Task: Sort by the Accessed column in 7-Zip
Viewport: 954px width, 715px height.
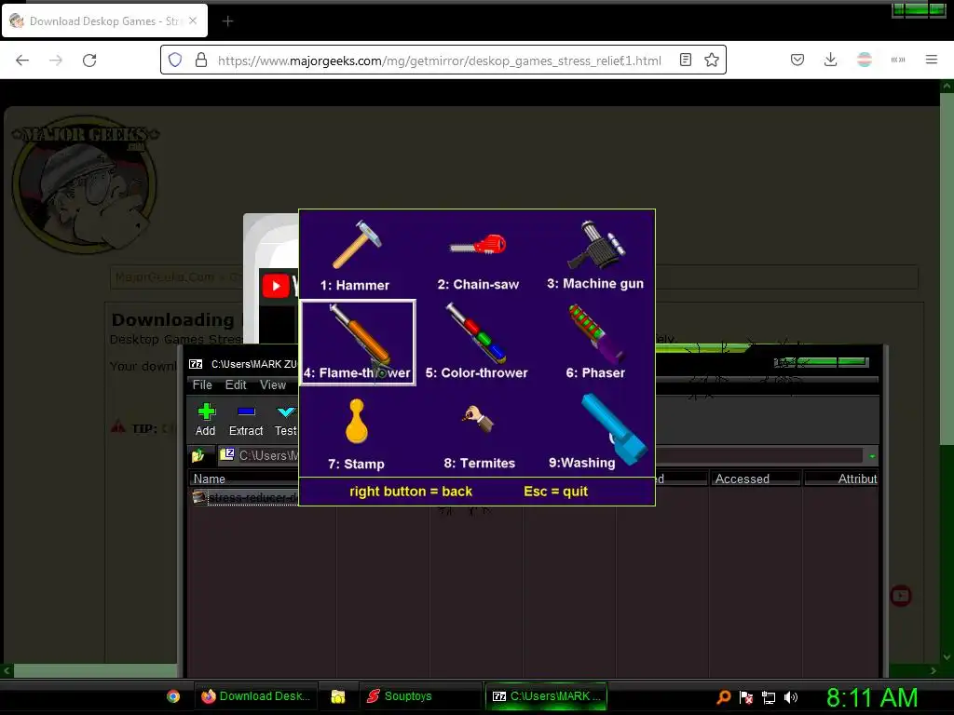Action: (755, 479)
